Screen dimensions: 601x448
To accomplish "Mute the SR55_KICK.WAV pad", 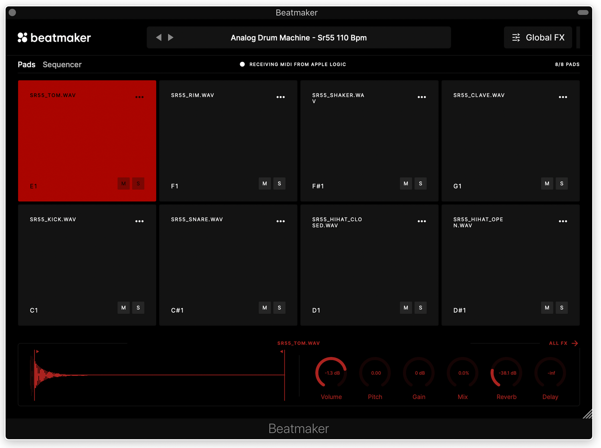I will pos(123,307).
